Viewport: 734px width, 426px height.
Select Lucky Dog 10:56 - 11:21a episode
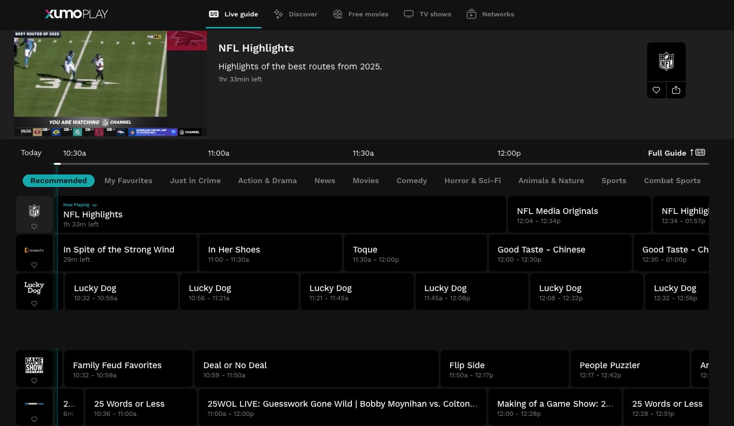pos(239,292)
